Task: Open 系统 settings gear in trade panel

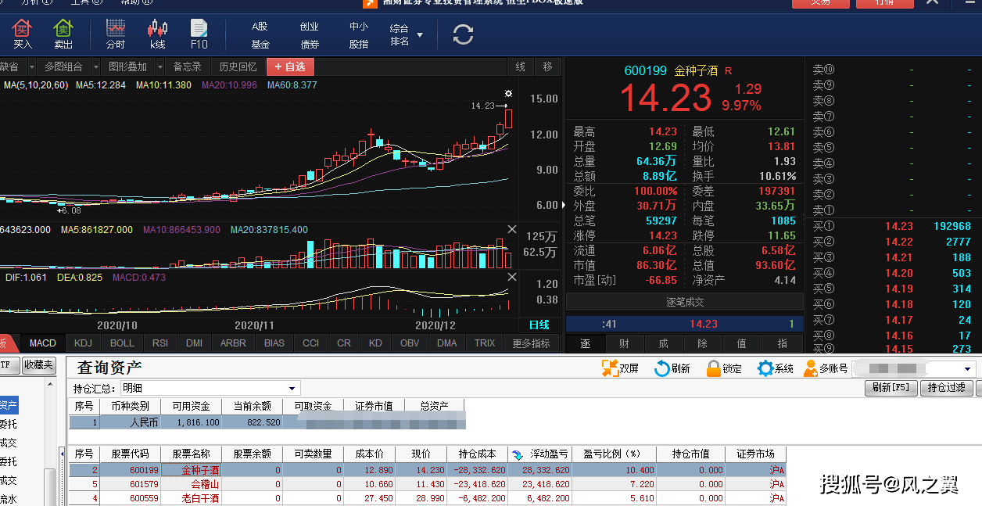Action: (765, 368)
